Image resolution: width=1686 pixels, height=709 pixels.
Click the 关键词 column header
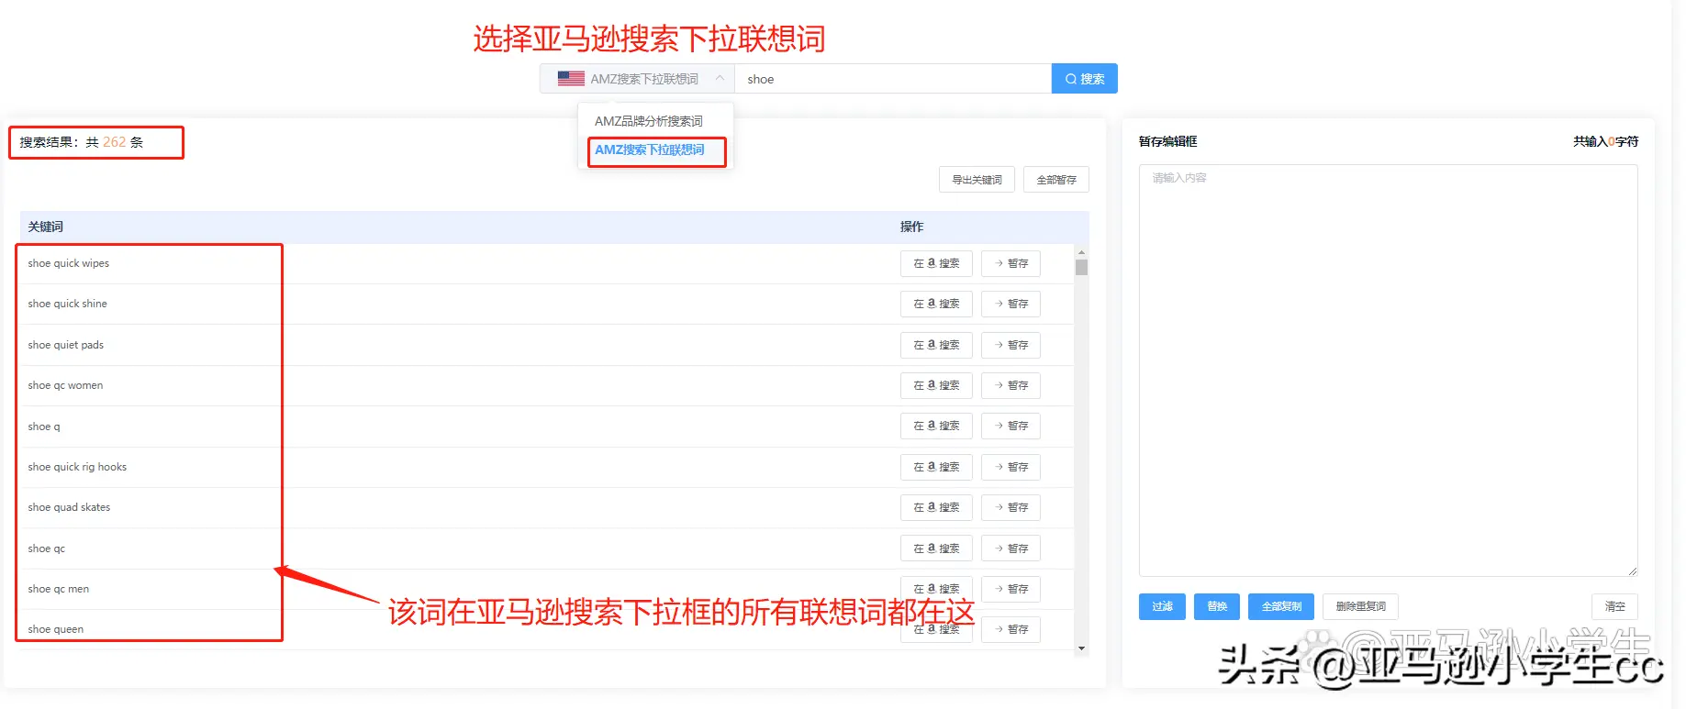click(x=45, y=227)
